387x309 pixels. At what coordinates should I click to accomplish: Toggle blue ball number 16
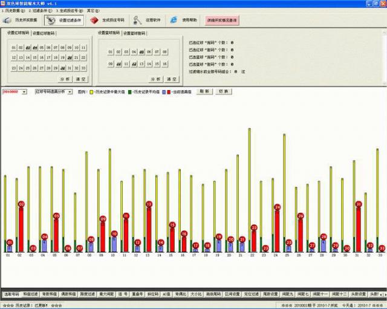click(164, 63)
